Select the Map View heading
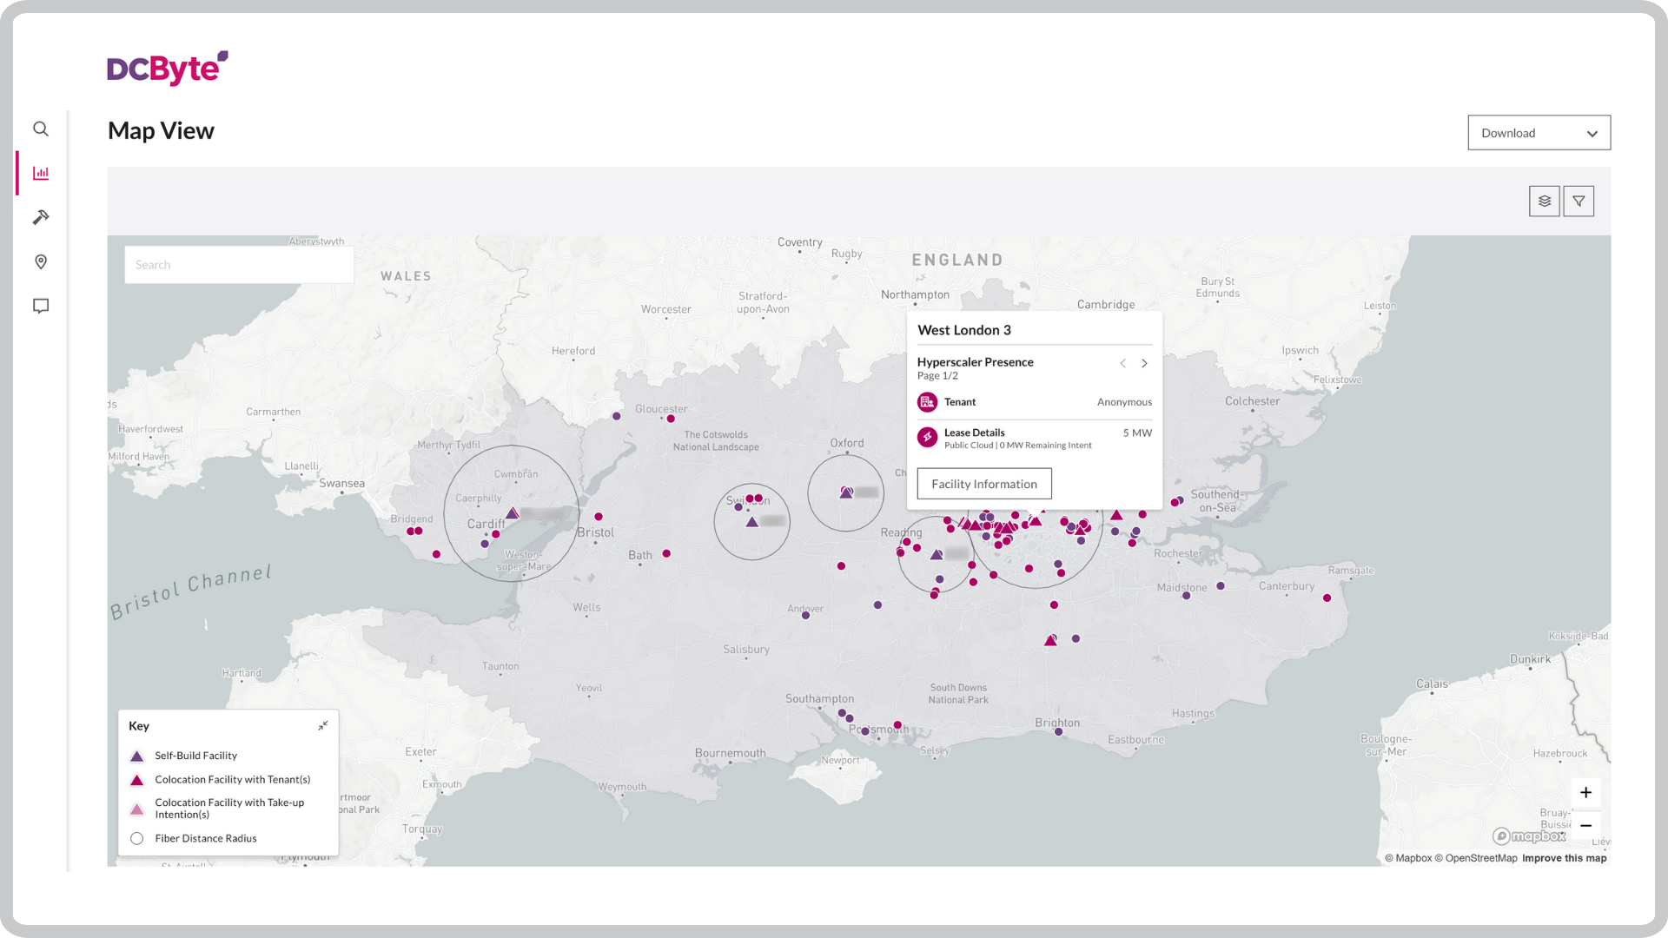The height and width of the screenshot is (938, 1668). (160, 130)
